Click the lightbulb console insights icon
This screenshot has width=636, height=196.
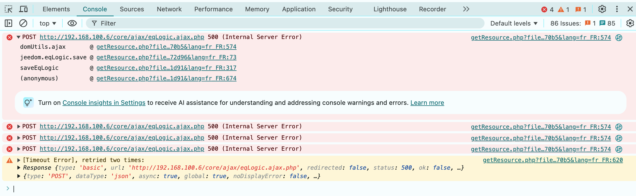point(28,102)
